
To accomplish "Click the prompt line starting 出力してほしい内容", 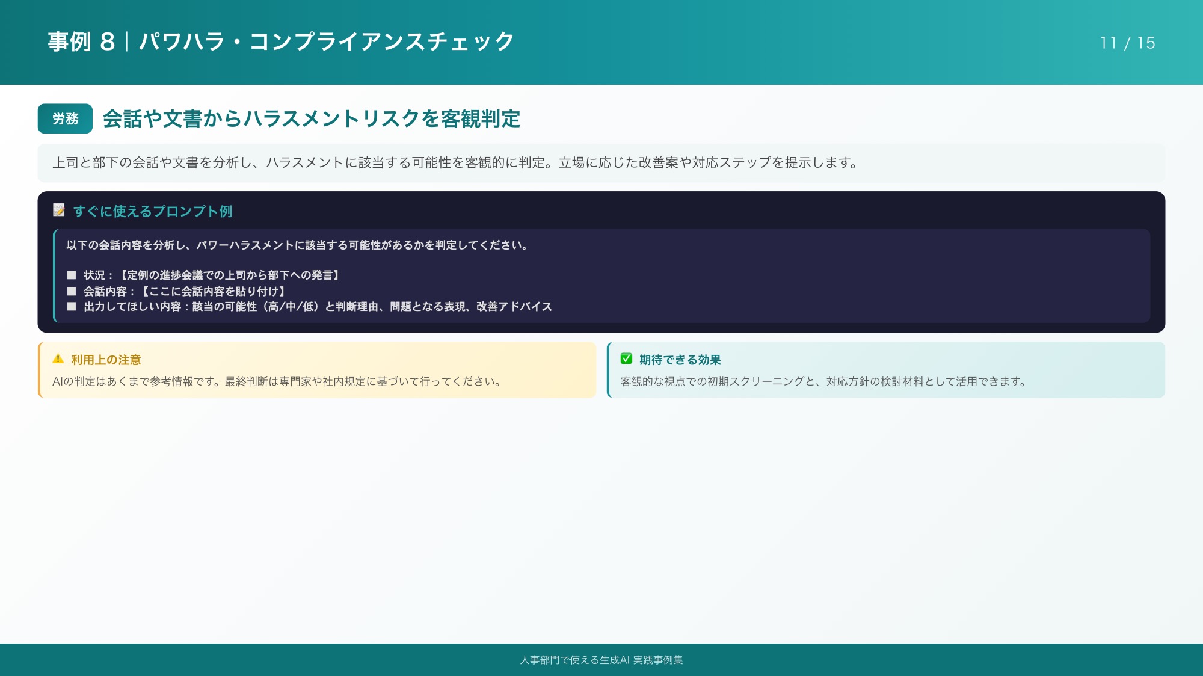I will click(318, 307).
